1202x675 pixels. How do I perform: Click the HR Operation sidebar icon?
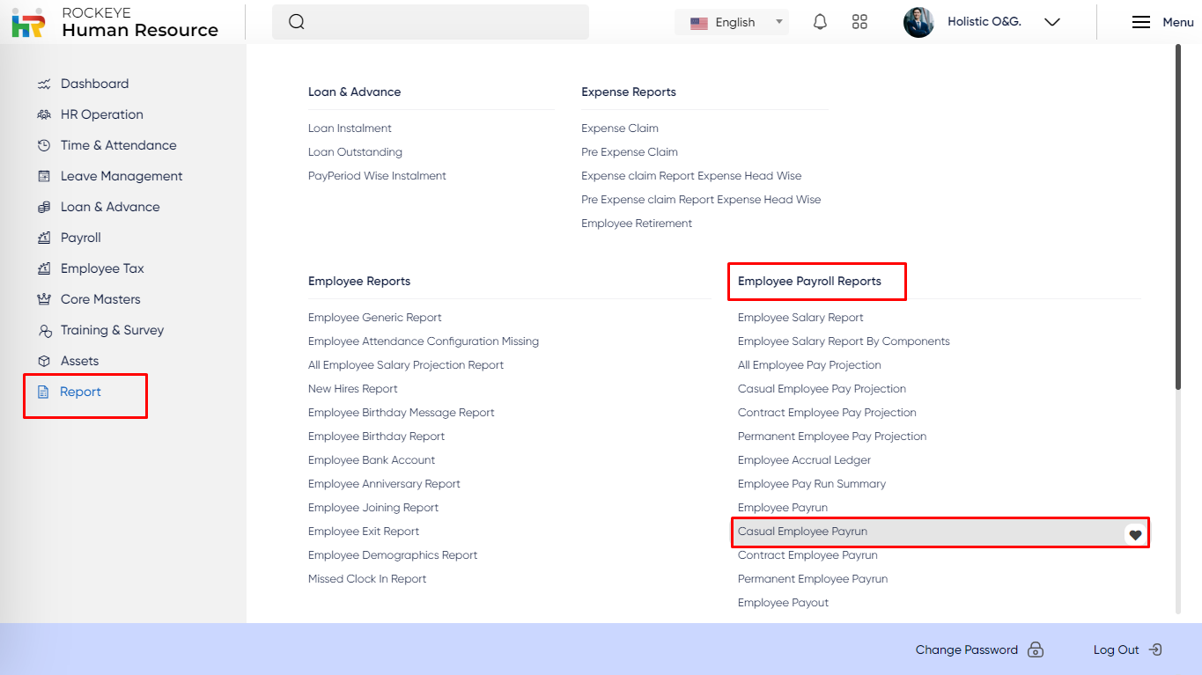[44, 114]
